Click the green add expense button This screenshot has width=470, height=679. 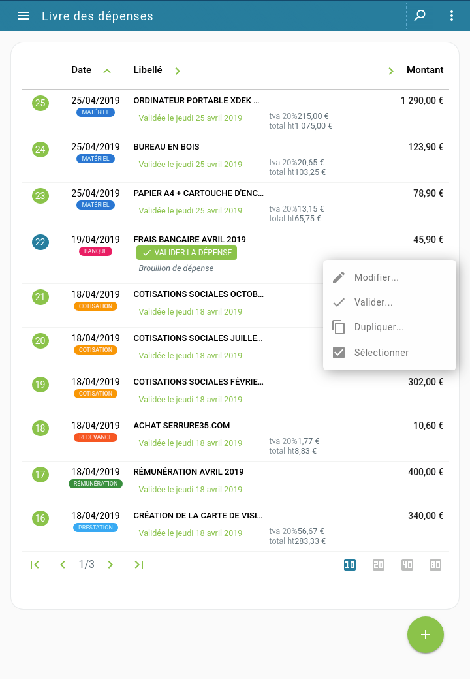[426, 635]
